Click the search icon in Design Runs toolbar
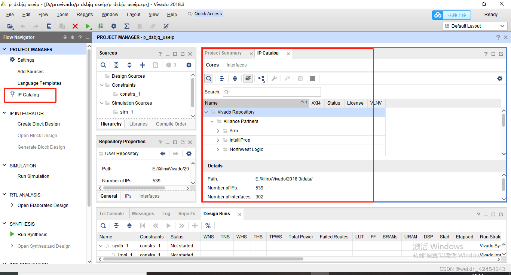 tap(103, 226)
